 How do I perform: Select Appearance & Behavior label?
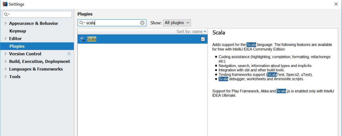pyautogui.click(x=34, y=23)
